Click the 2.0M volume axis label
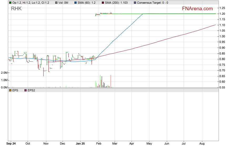 pos(4,73)
